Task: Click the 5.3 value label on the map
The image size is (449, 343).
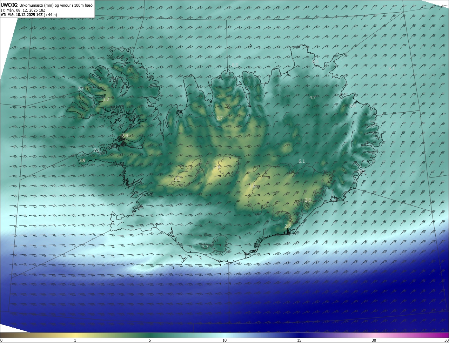Action: pos(205,247)
